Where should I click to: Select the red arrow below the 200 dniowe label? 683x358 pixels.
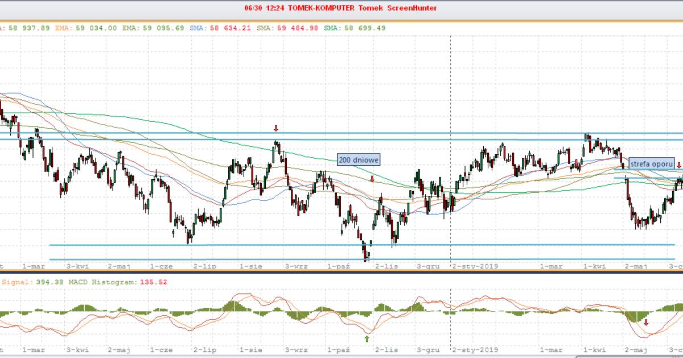pos(372,179)
